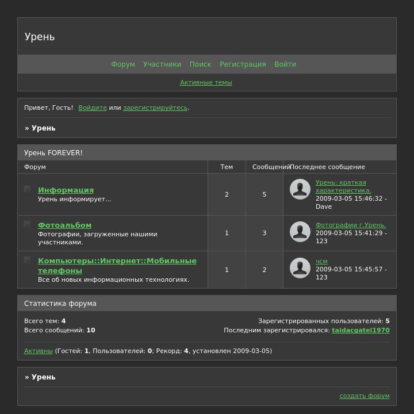Open the Фотоальбом forum
This screenshot has height=414, width=414.
[64, 225]
